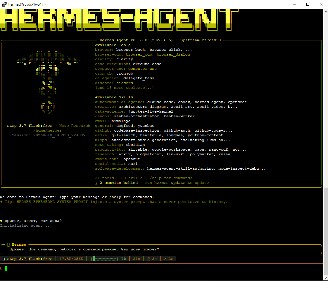The width and height of the screenshot is (328, 281).
Task: Click the 'execute_code' tool name
Action: point(147,64)
